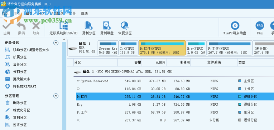Select the F:工作 partition row
274x130 pixels.
click(175, 112)
